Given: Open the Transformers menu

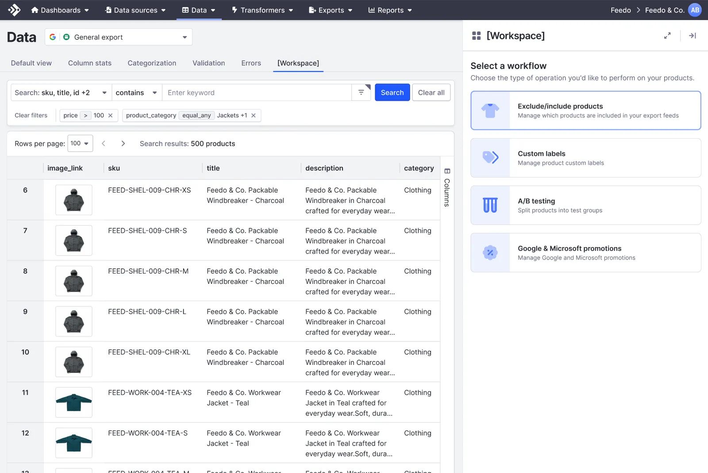Looking at the screenshot, I should tap(262, 10).
